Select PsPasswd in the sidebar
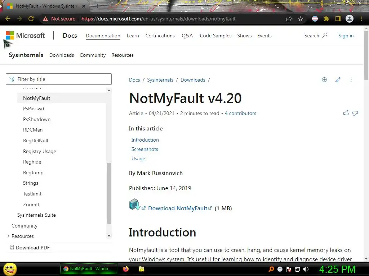Viewport: 369px width, 276px height. click(34, 109)
